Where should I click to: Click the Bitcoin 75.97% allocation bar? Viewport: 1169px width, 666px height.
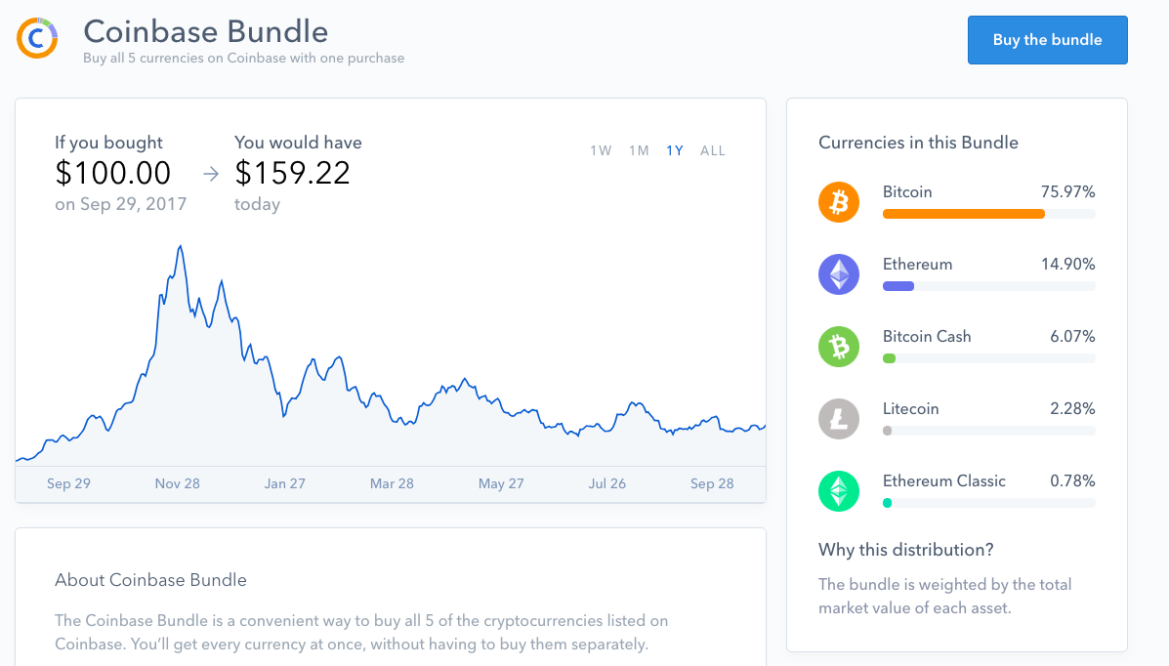(x=963, y=214)
